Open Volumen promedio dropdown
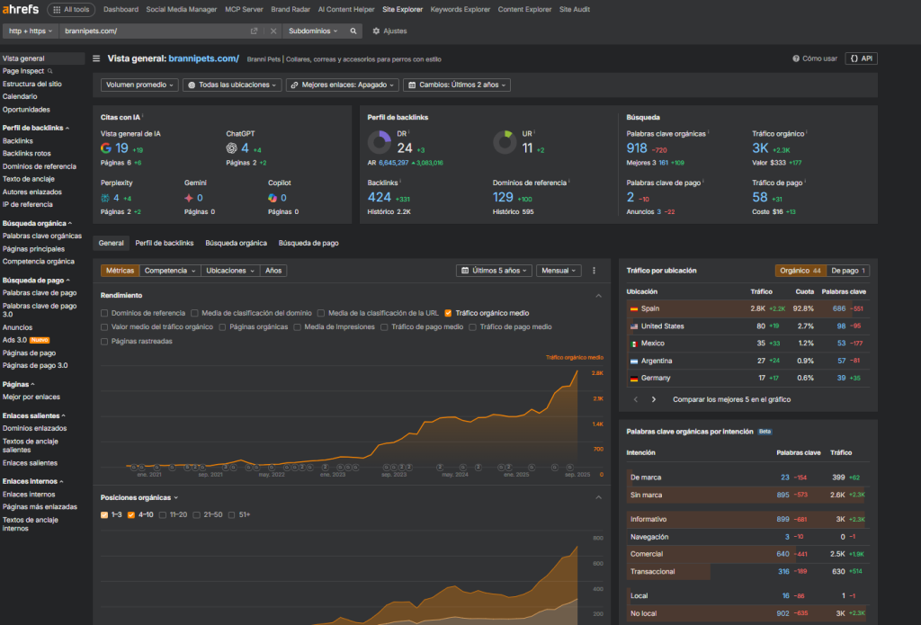Viewport: 921px width, 625px height. (x=139, y=85)
